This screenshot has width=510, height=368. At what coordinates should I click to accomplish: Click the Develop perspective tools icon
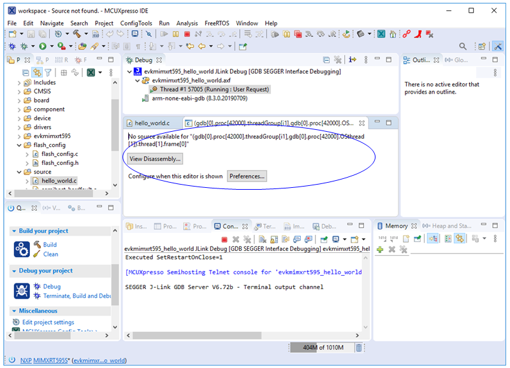pyautogui.click(x=498, y=46)
